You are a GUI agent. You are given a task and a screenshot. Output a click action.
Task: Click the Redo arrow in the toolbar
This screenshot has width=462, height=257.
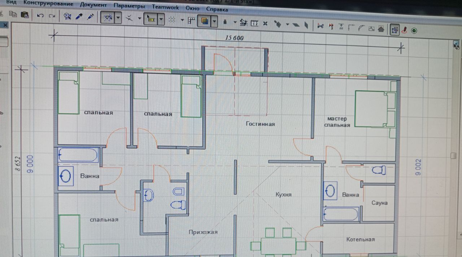tap(52, 16)
